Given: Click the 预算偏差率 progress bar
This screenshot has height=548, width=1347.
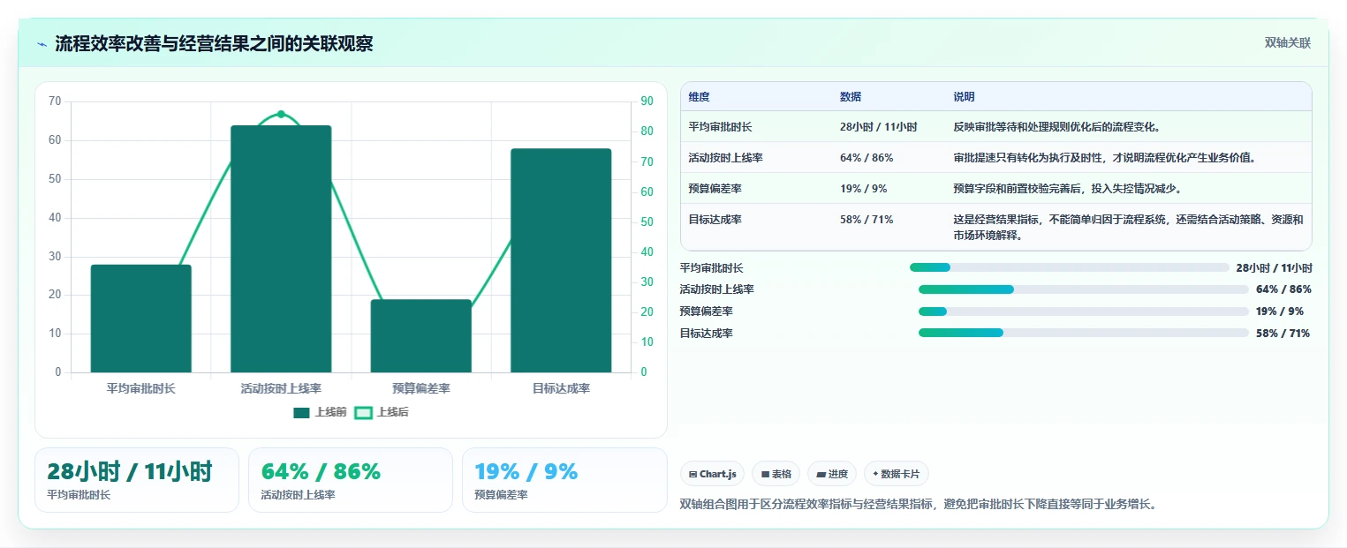Looking at the screenshot, I should pyautogui.click(x=1084, y=312).
